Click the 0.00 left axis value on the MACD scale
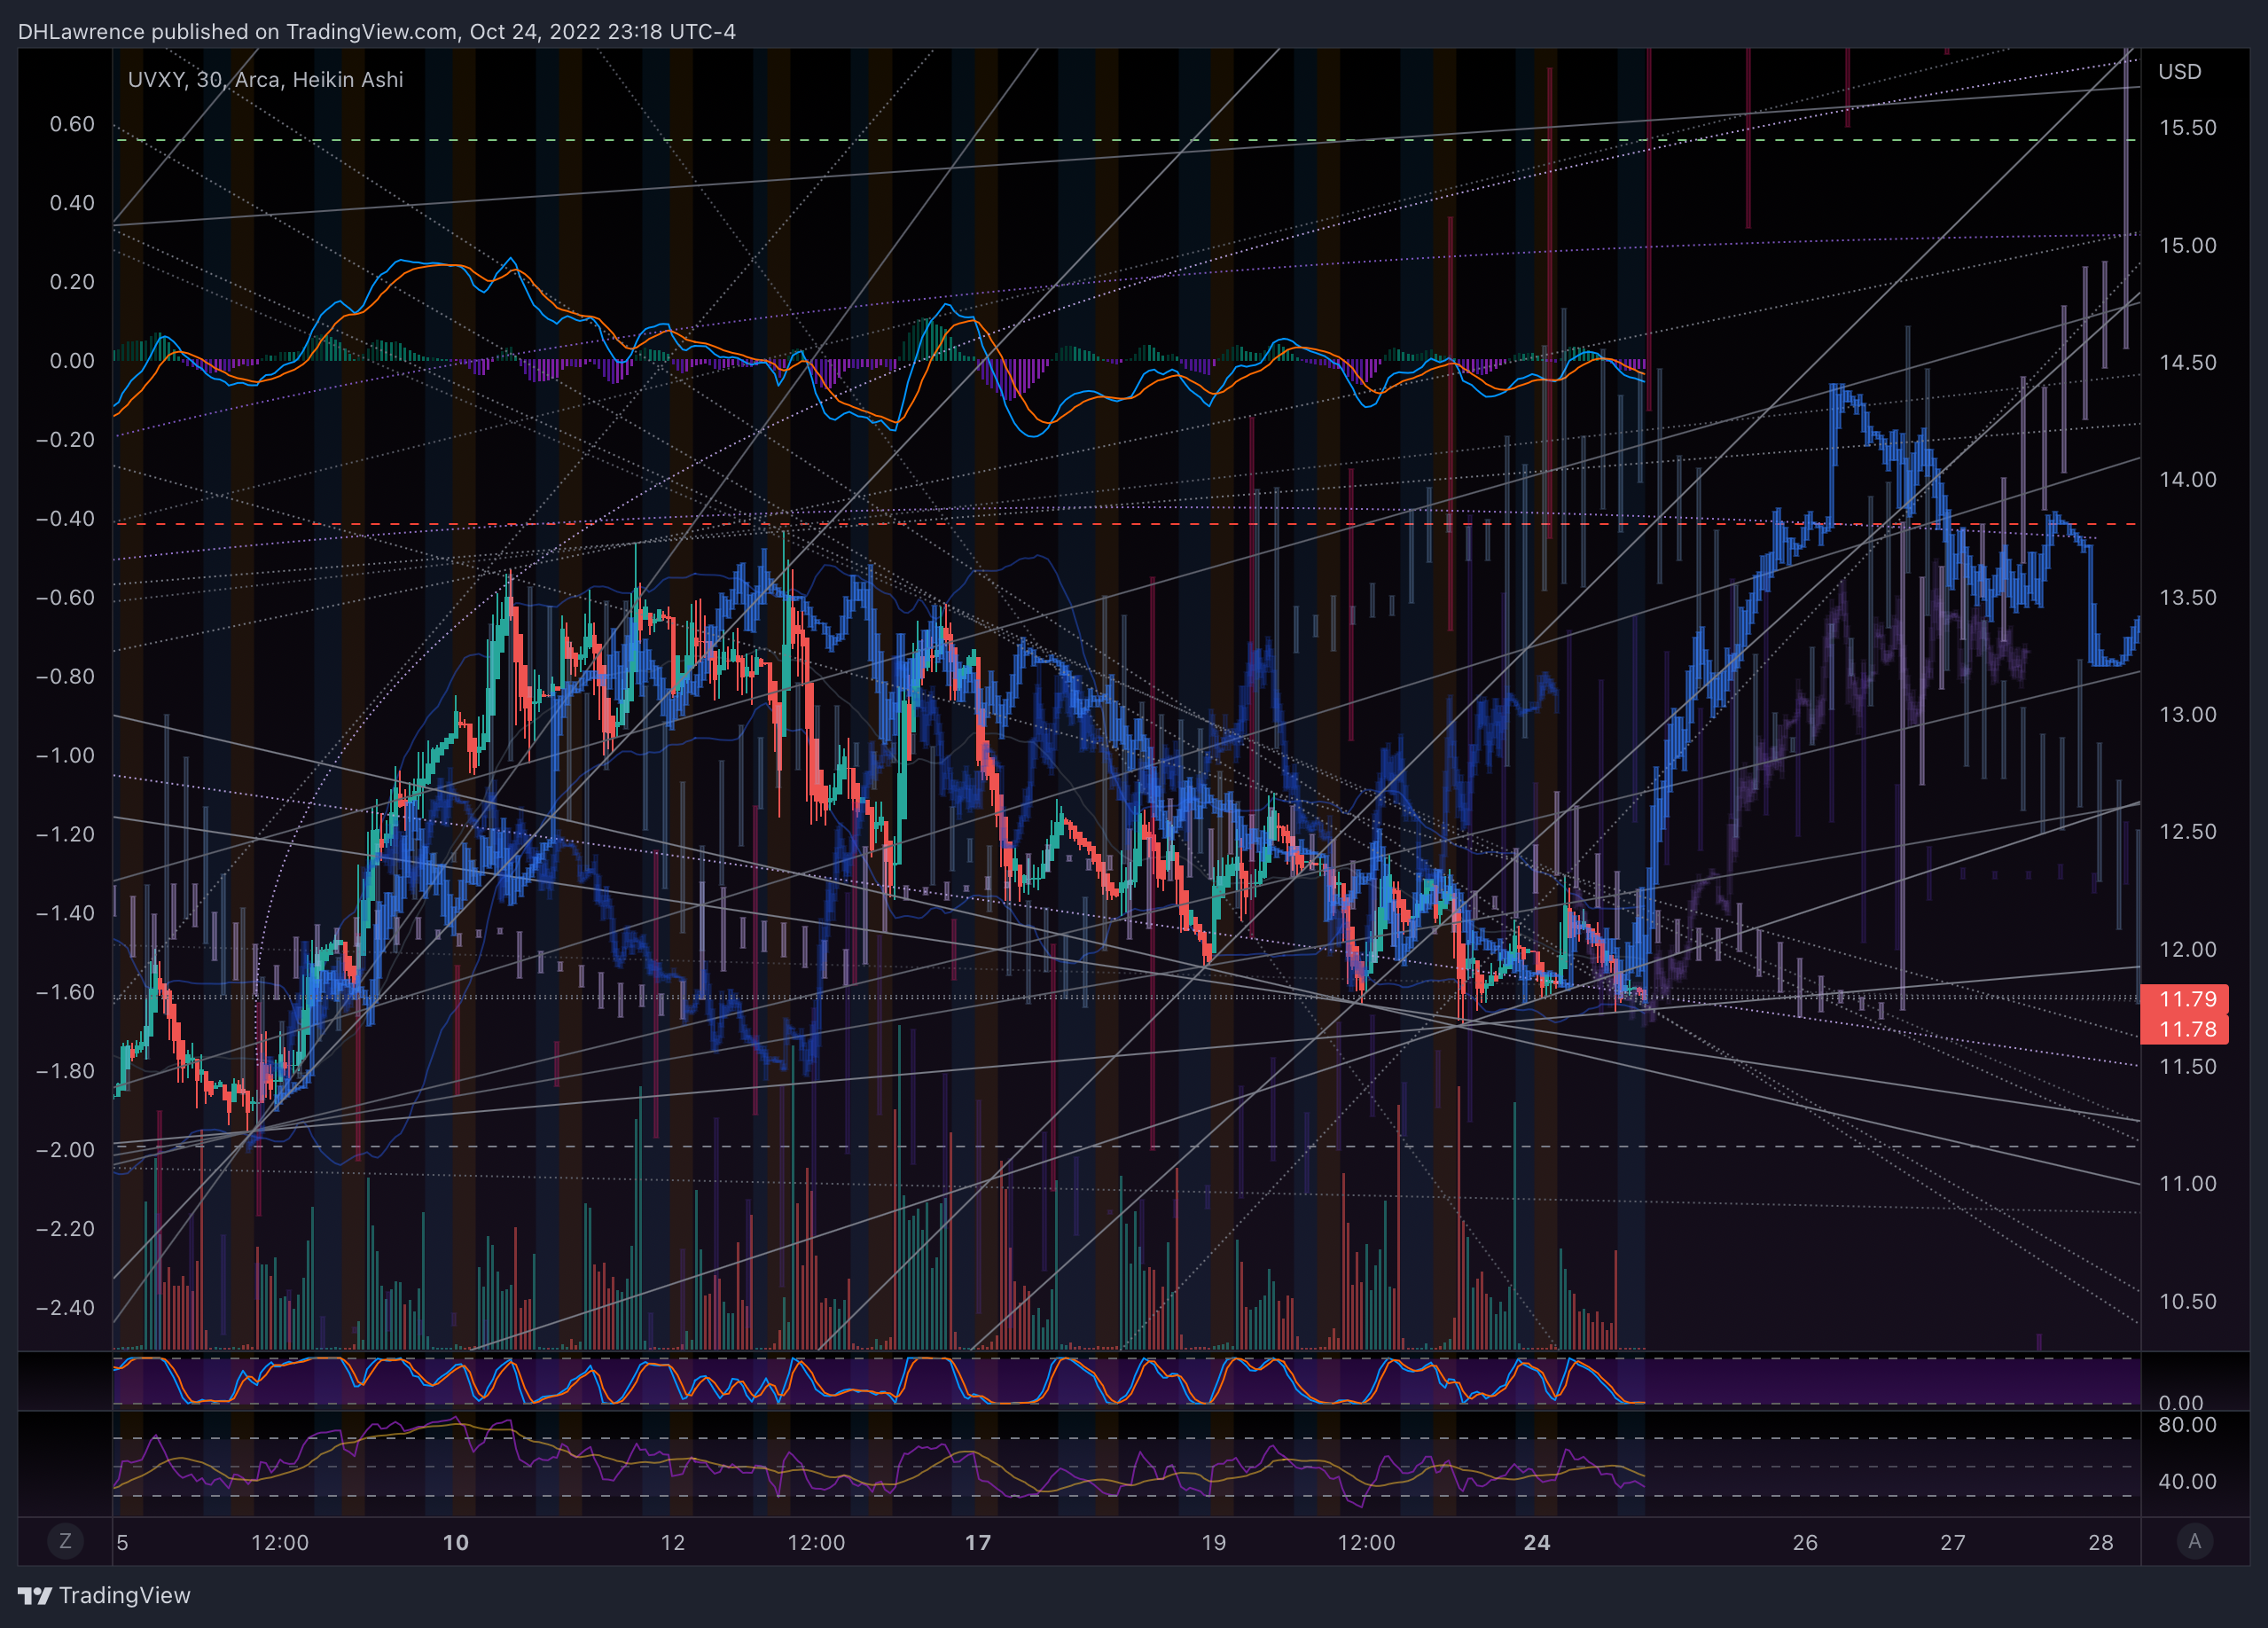The width and height of the screenshot is (2268, 1628). click(72, 361)
